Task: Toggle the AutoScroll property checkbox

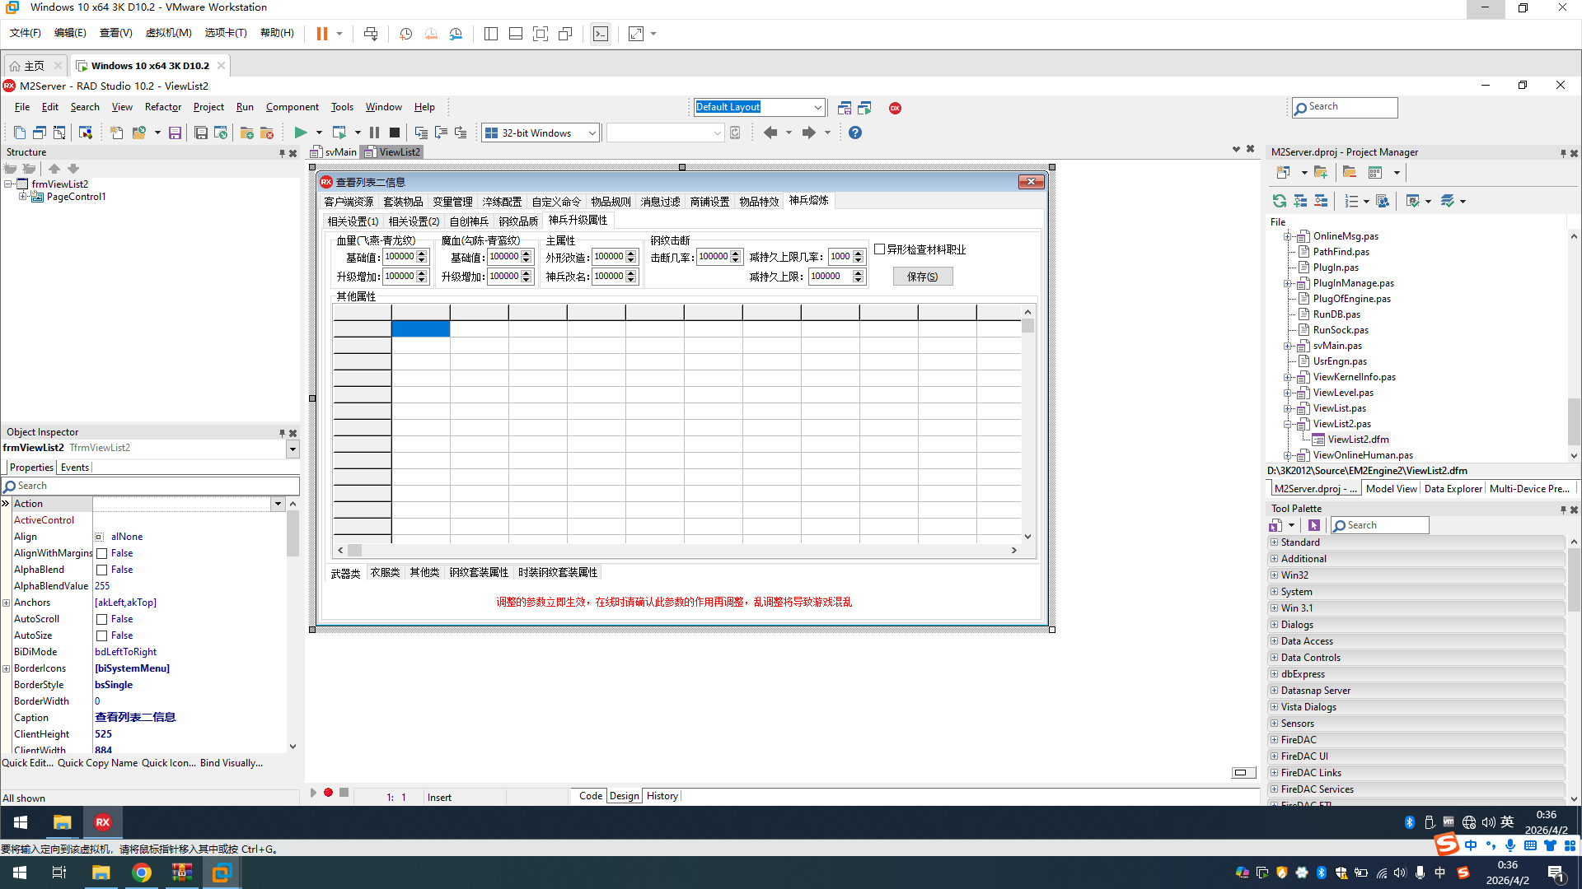Action: click(x=102, y=619)
